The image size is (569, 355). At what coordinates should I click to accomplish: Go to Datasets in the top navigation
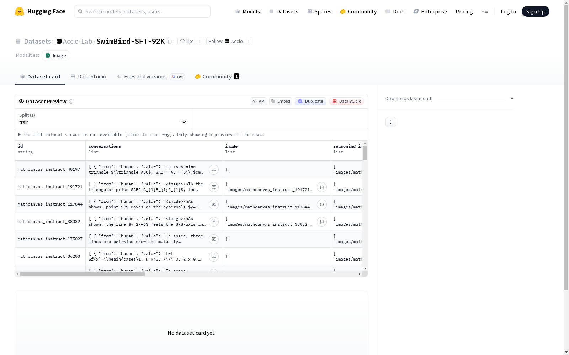[283, 12]
